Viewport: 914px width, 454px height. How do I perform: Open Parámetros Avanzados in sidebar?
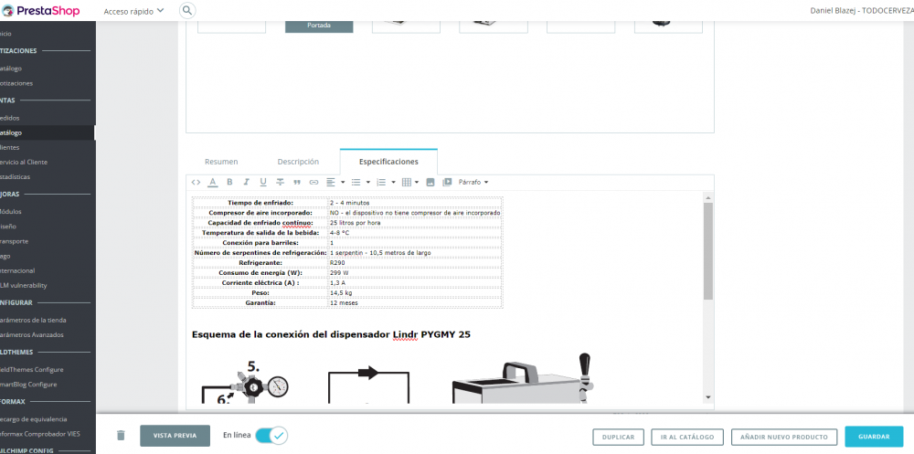point(32,335)
